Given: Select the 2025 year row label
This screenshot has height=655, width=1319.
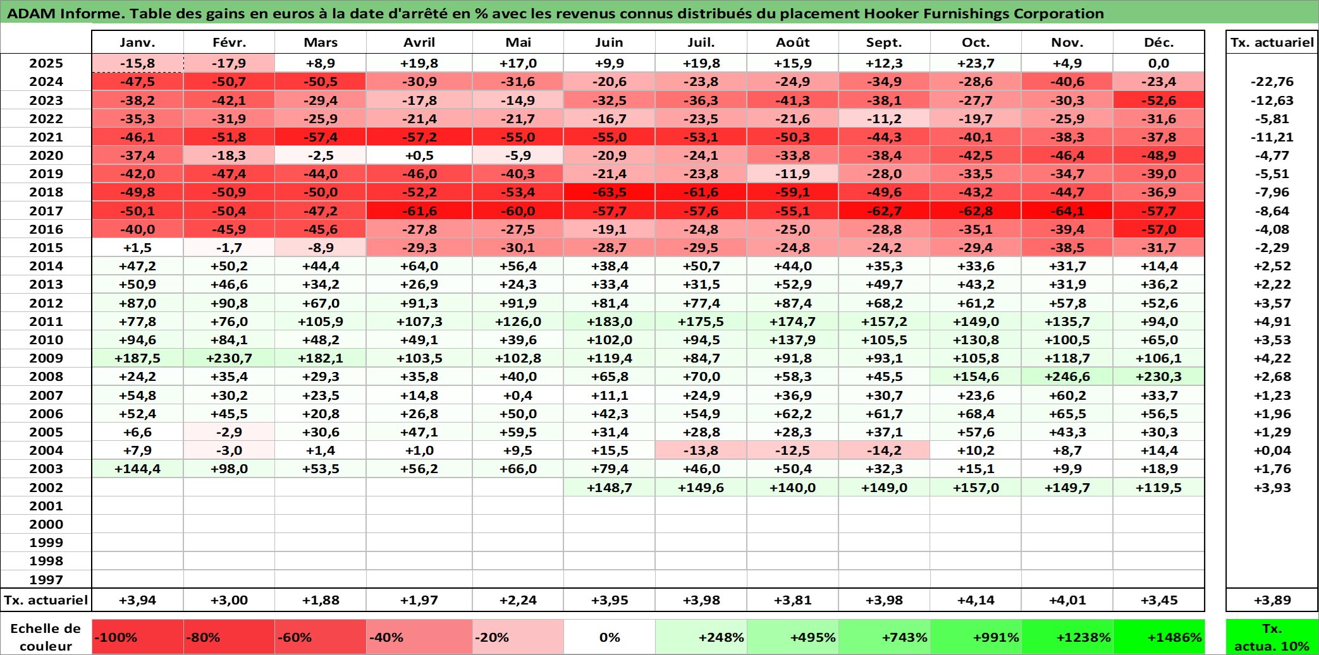Looking at the screenshot, I should tap(46, 63).
